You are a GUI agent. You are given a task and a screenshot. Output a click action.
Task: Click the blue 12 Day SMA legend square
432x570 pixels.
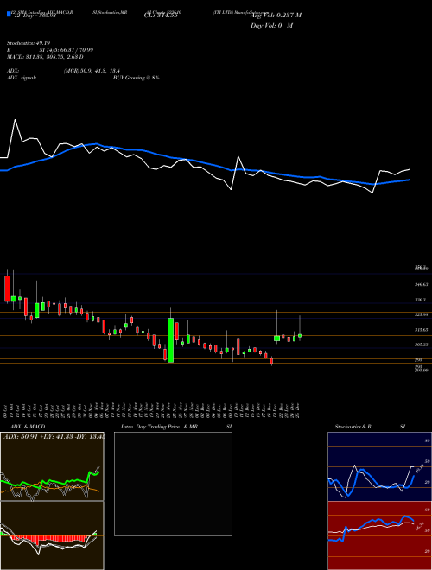click(x=9, y=15)
